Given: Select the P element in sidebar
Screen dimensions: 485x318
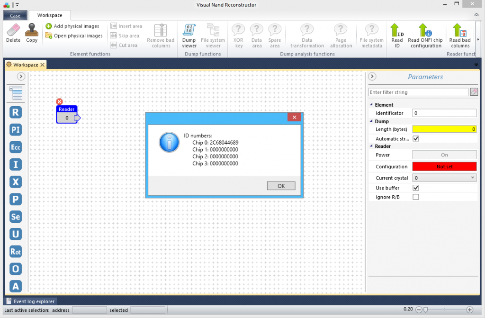Looking at the screenshot, I should 16,199.
